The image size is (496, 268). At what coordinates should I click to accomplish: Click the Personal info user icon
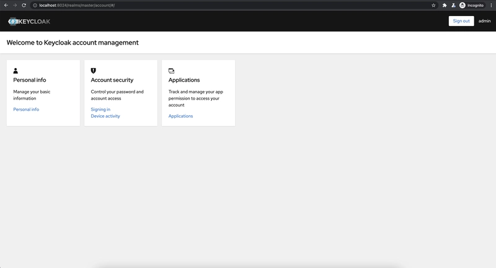coord(16,71)
